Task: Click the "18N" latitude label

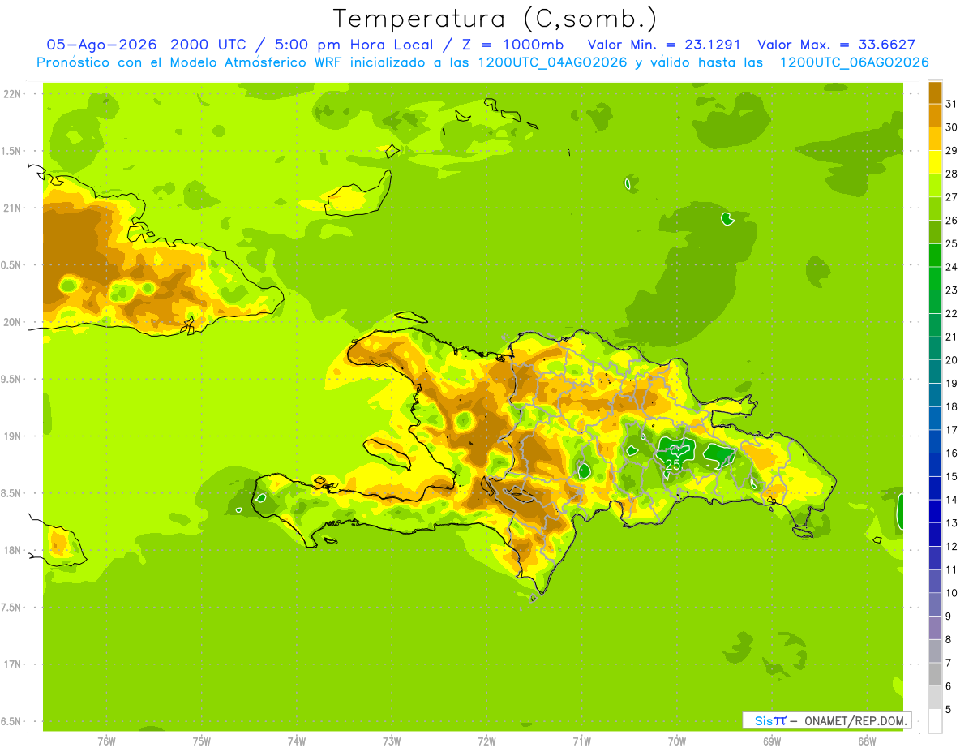Action: (x=13, y=550)
